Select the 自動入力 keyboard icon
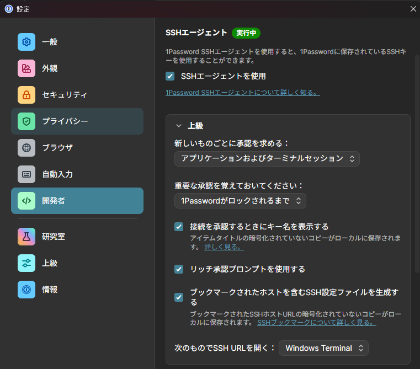Image resolution: width=420 pixels, height=369 pixels. (26, 174)
